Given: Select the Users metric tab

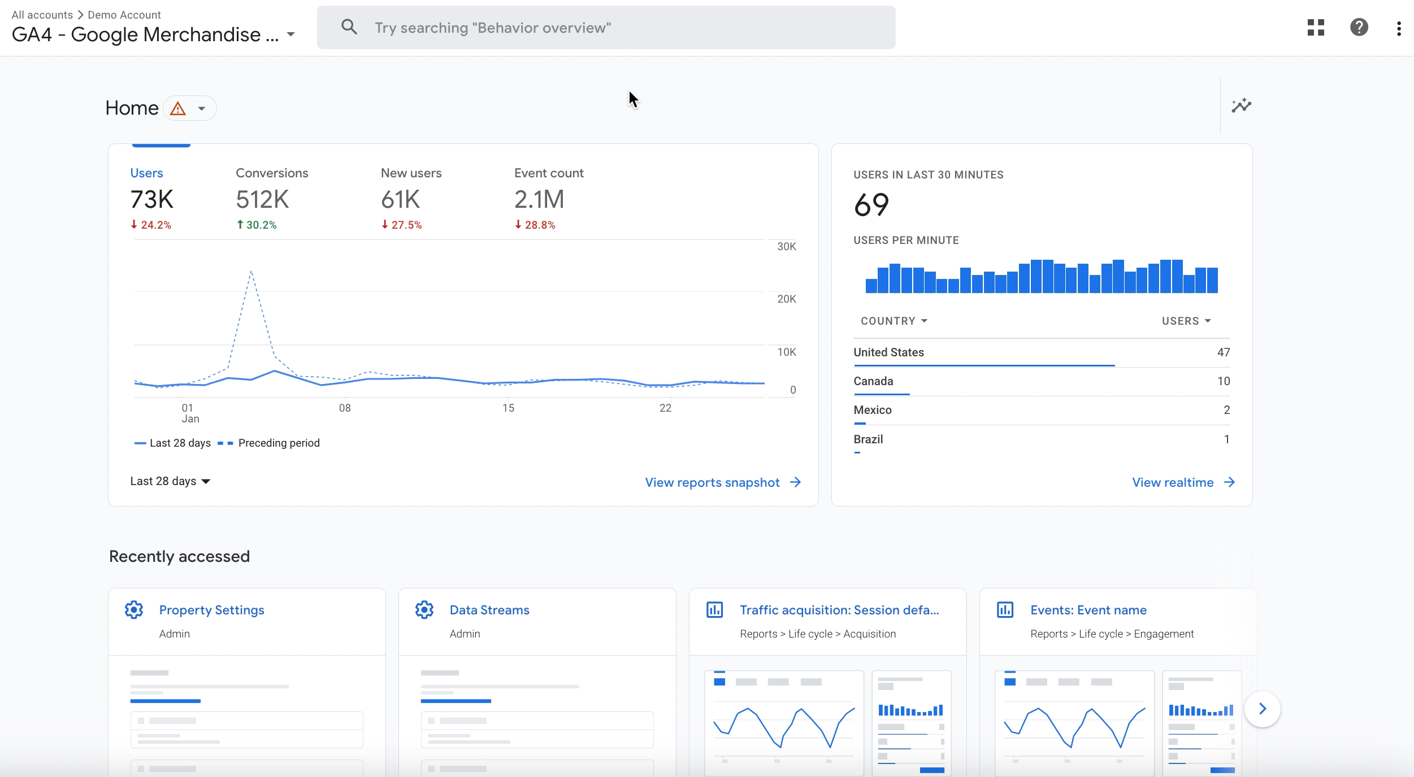Looking at the screenshot, I should tap(148, 173).
